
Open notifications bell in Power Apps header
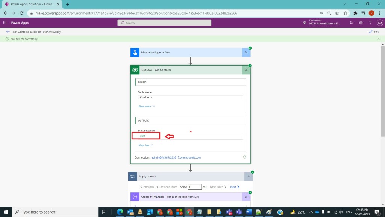(351, 23)
